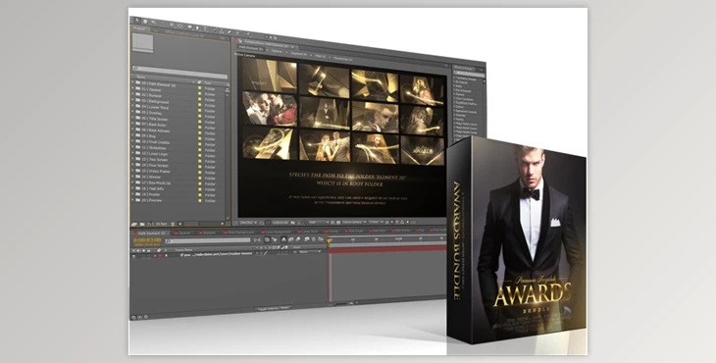Toggle Hide Shy Layers switch
This screenshot has width=716, height=363.
(x=283, y=239)
